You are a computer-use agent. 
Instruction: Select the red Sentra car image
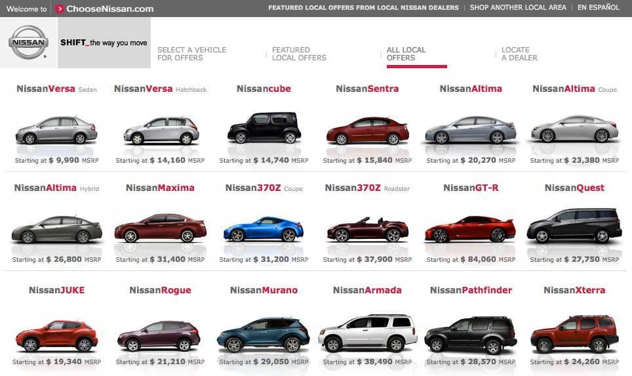[x=368, y=131]
